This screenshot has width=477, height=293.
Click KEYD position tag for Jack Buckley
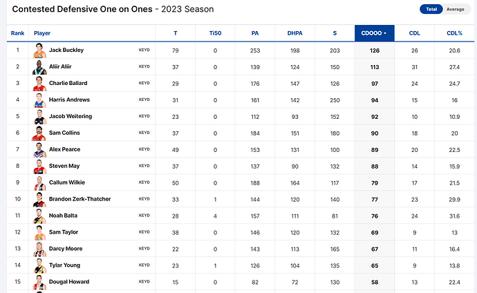coord(144,50)
